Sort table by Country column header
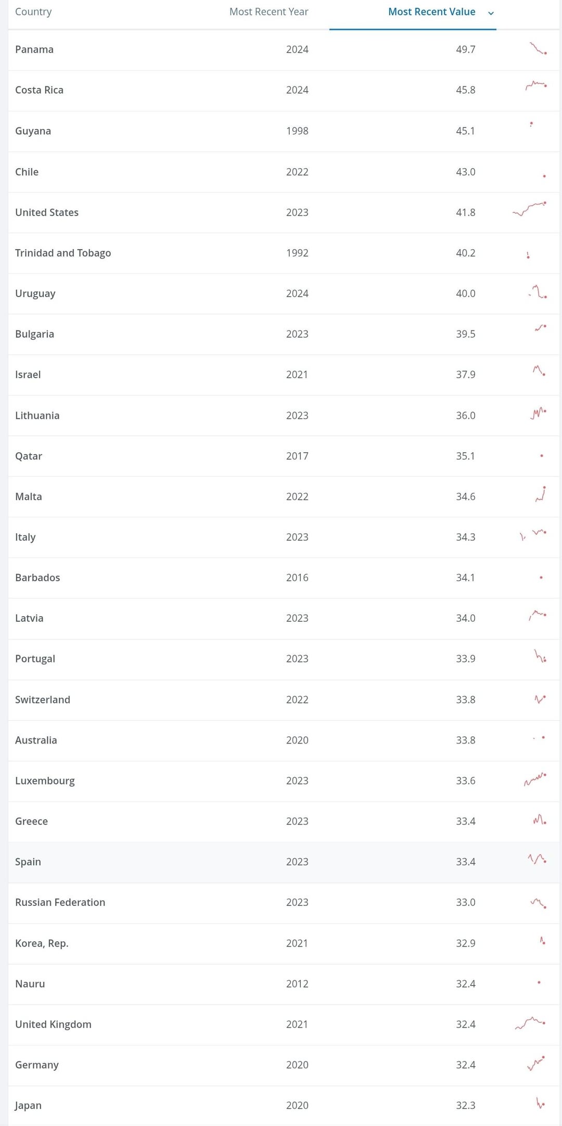Image resolution: width=562 pixels, height=1126 pixels. point(33,12)
